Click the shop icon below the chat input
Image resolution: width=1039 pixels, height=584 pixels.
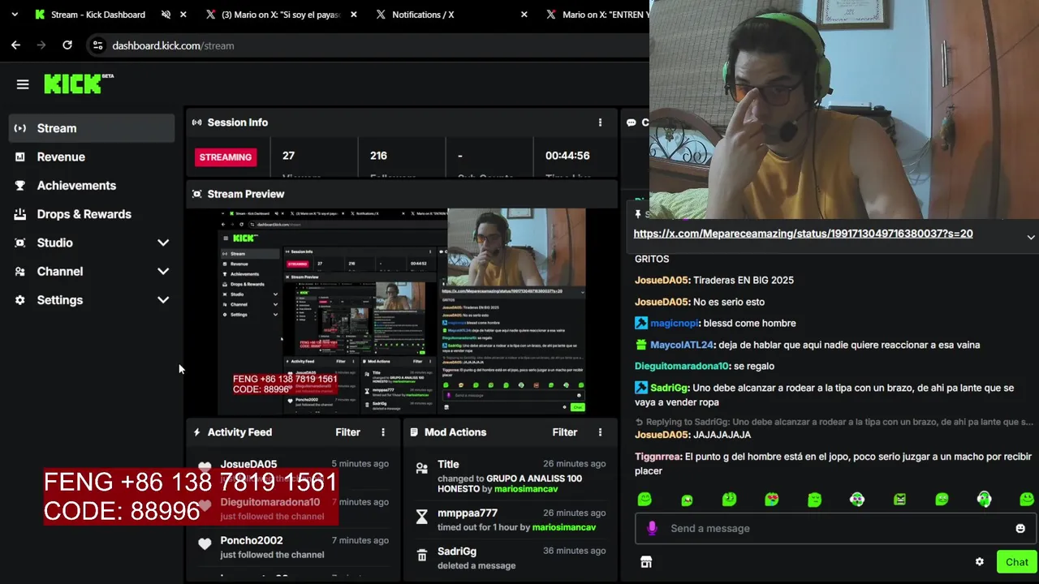pos(646,562)
